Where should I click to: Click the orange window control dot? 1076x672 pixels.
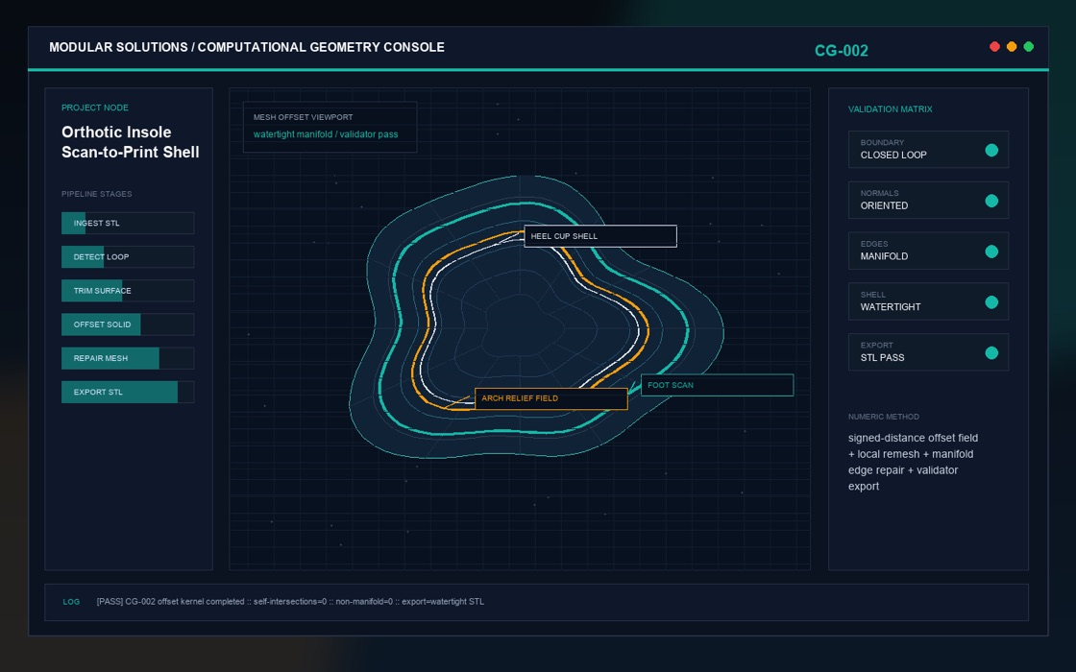tap(1012, 47)
